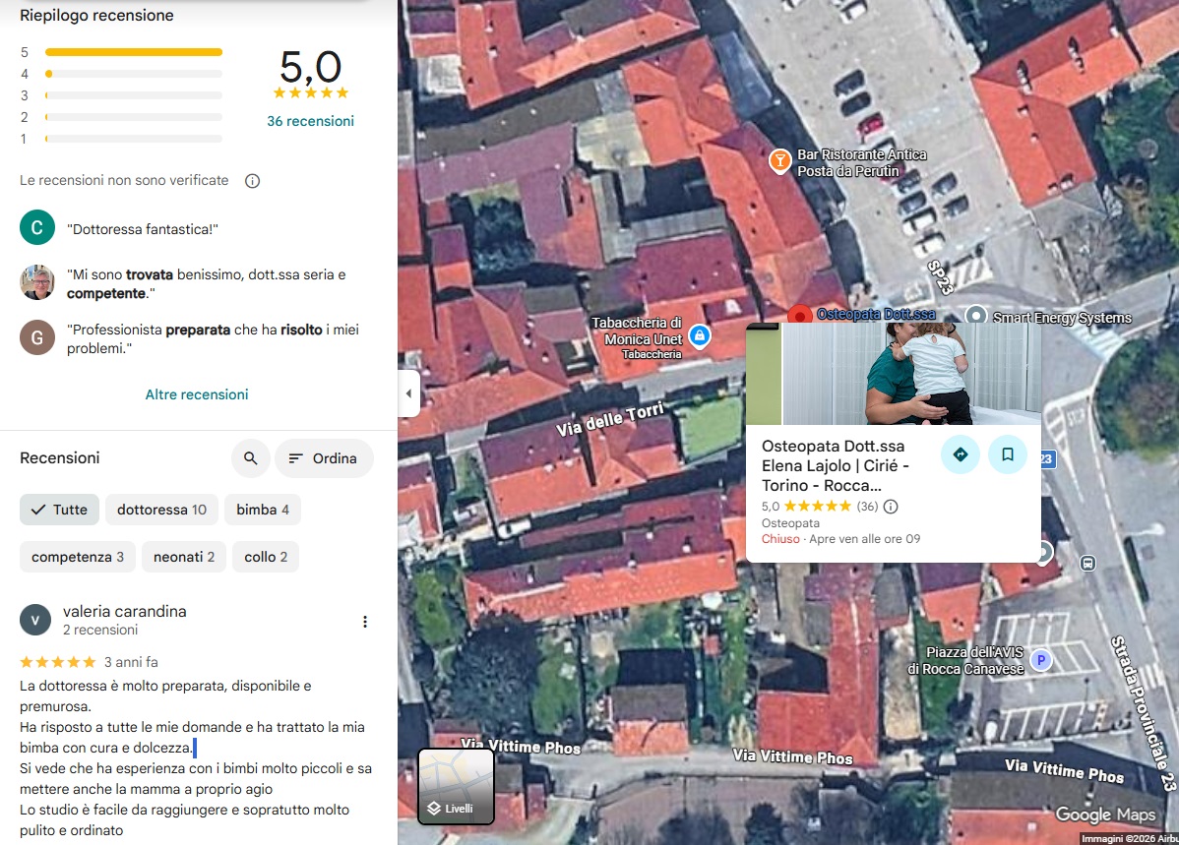The image size is (1179, 845).
Task: Select the bus stop icon on map
Action: [x=1087, y=563]
